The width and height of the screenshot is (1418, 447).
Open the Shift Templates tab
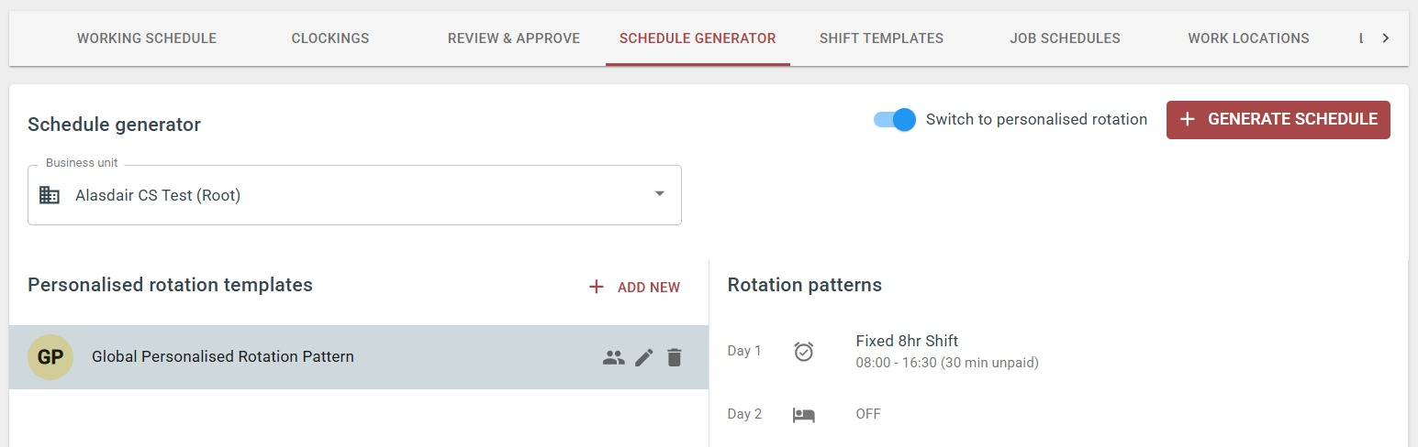pyautogui.click(x=881, y=38)
